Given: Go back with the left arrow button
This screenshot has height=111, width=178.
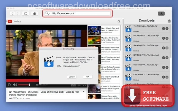Looking at the screenshot, I should click(x=12, y=14).
